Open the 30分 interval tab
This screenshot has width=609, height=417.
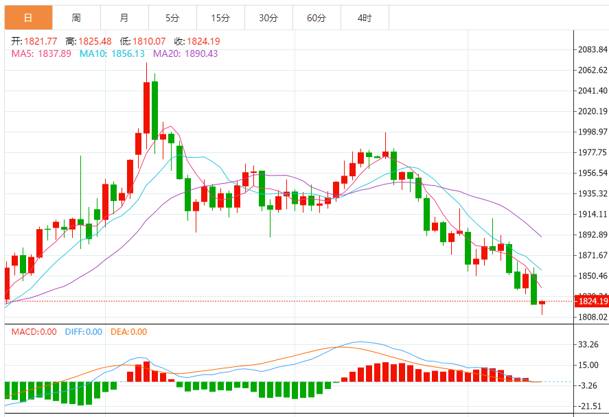click(x=268, y=18)
